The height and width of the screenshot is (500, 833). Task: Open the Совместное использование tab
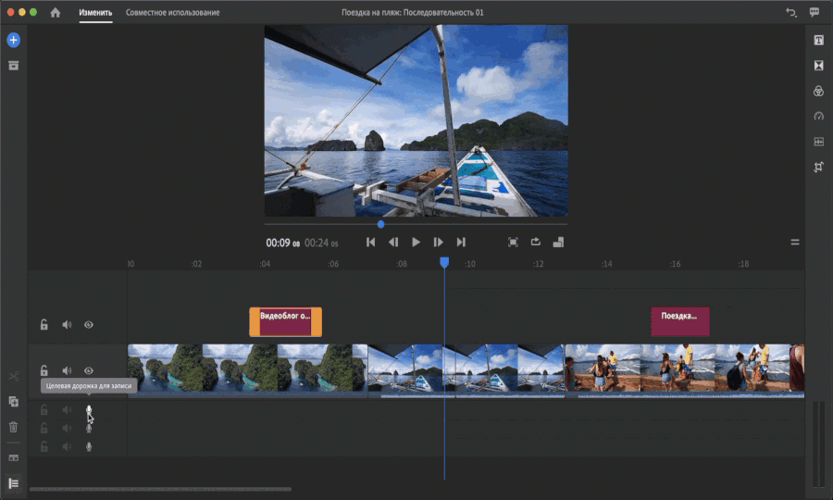(173, 13)
